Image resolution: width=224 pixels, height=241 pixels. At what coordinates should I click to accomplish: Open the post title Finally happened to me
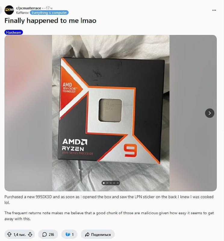tap(50, 20)
